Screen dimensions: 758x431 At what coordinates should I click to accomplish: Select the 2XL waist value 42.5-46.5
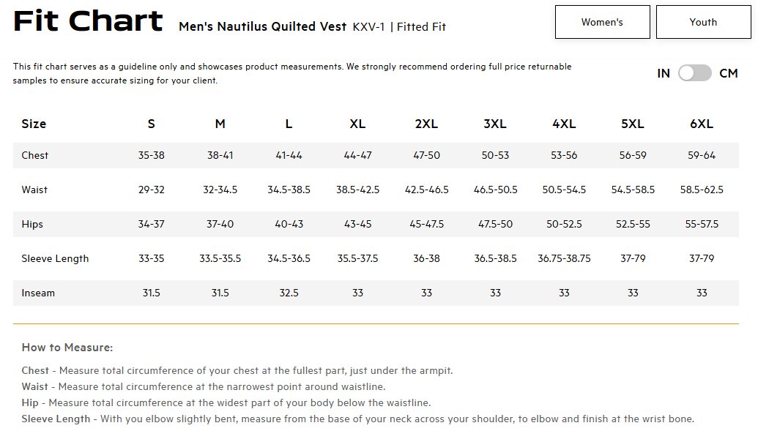coord(426,190)
